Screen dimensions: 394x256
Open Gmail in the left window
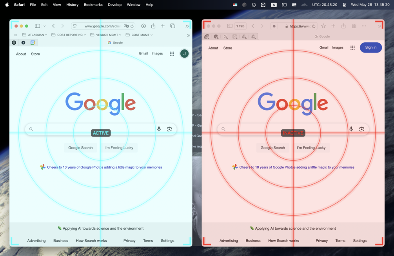tap(143, 53)
